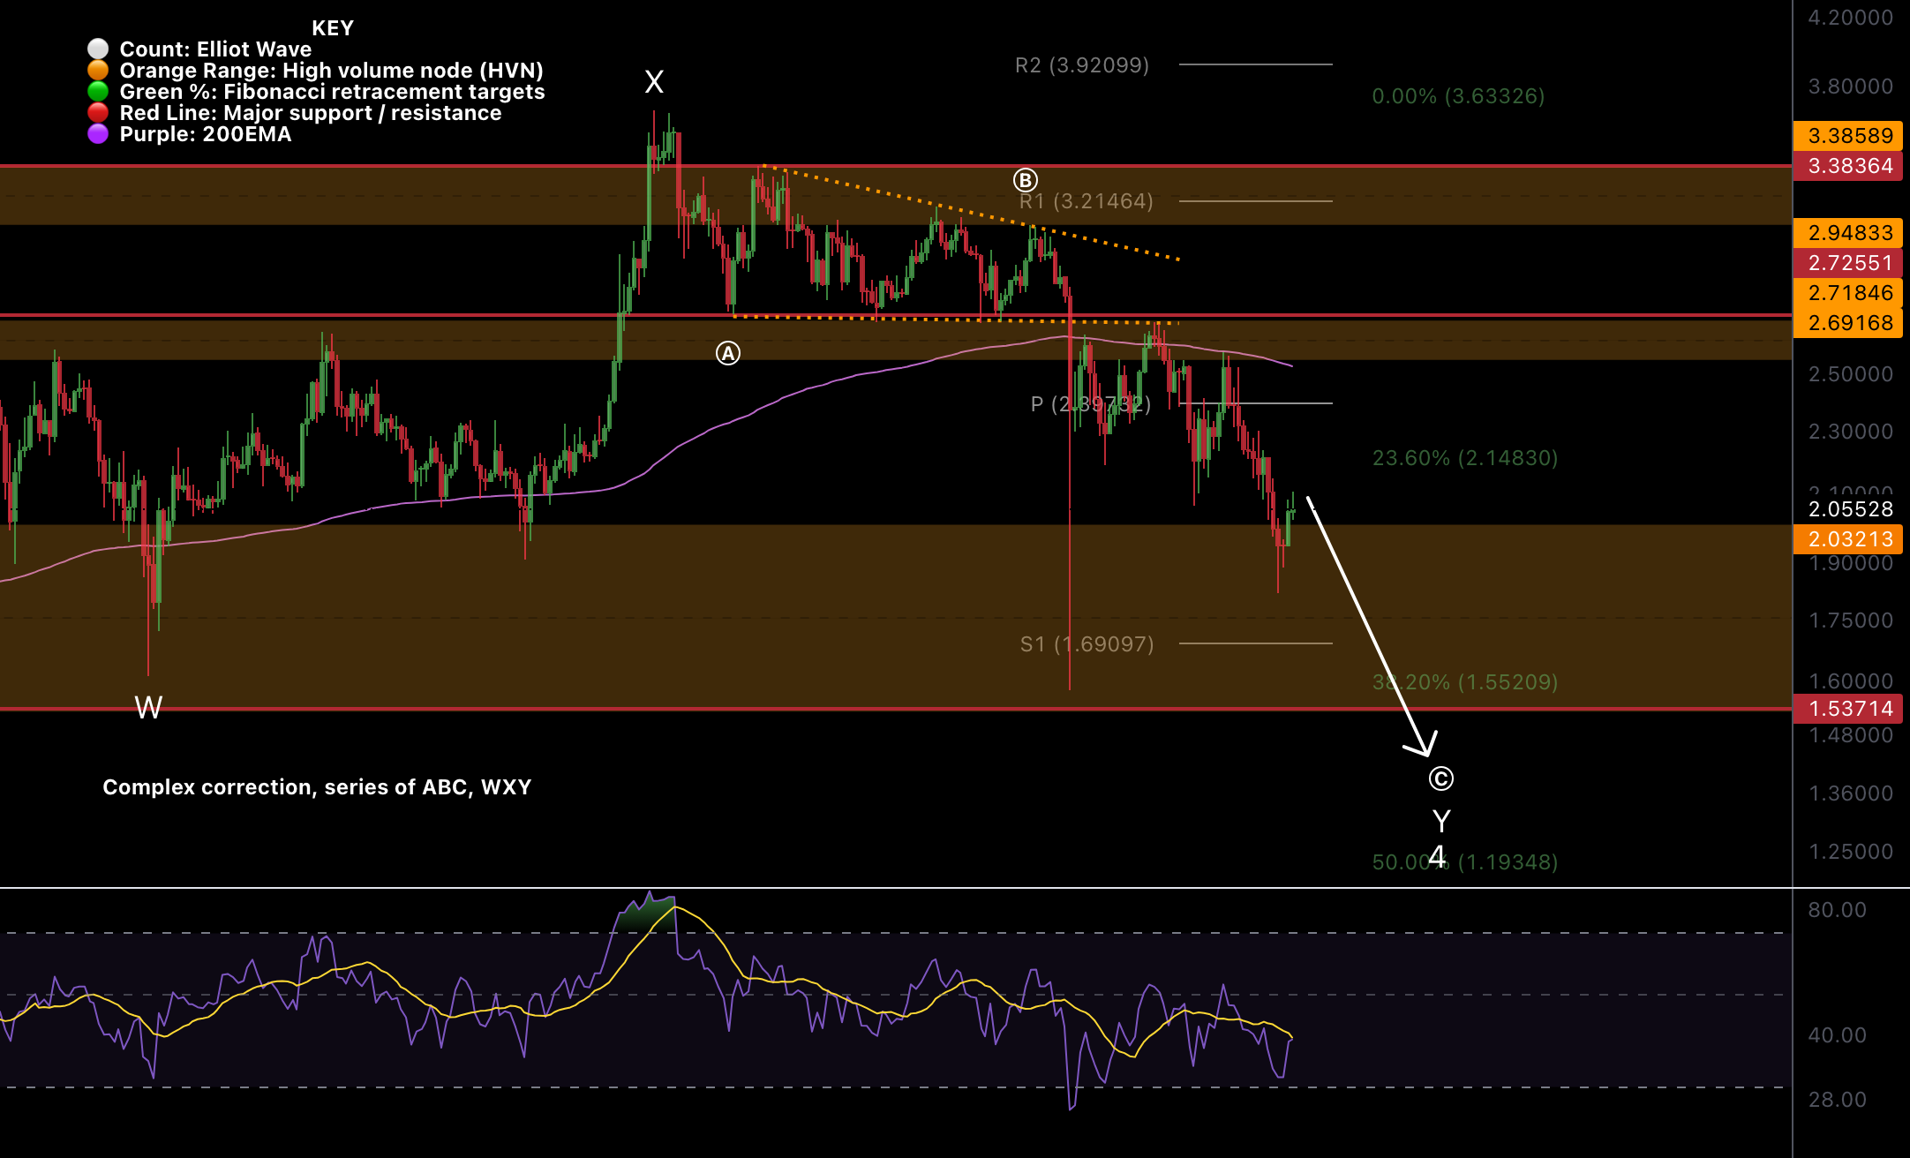
Task: Select the S1 (1.69097) pivot label
Action: [x=1087, y=644]
